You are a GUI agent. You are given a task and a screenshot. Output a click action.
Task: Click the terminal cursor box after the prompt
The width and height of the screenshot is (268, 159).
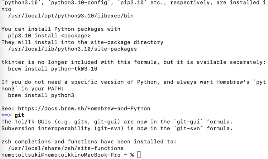(139, 154)
